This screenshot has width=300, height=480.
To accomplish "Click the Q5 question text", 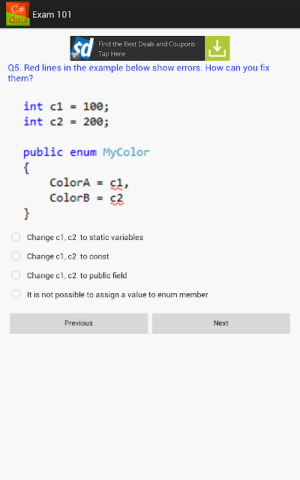I will (139, 73).
